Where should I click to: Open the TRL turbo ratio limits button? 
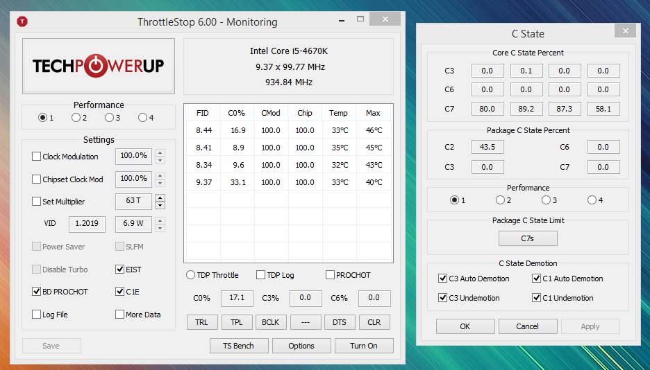(202, 322)
